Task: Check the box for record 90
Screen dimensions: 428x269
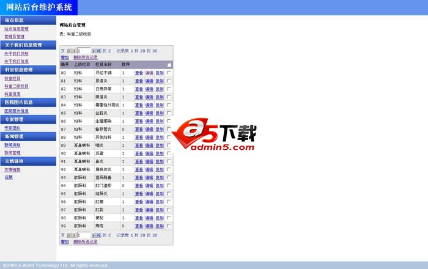Action: (169, 153)
